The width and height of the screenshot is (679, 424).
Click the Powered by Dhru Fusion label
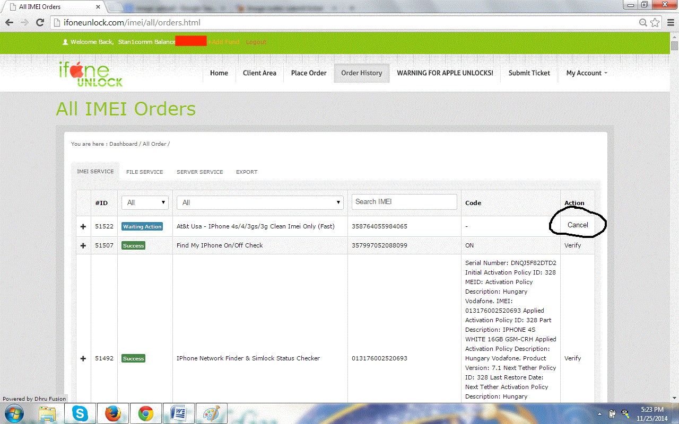click(34, 399)
